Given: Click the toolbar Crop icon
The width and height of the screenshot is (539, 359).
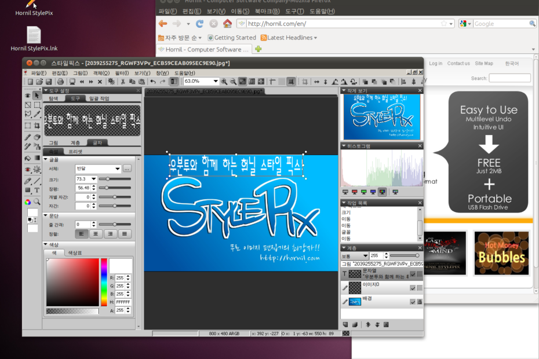Looking at the screenshot, I should point(304,82).
